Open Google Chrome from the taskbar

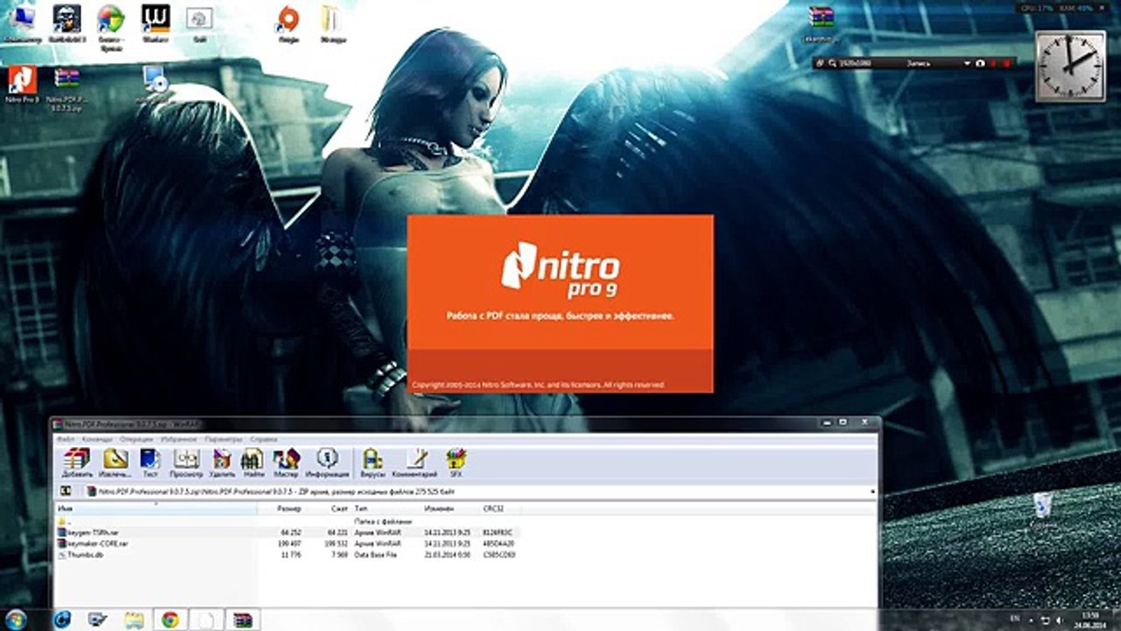click(170, 620)
